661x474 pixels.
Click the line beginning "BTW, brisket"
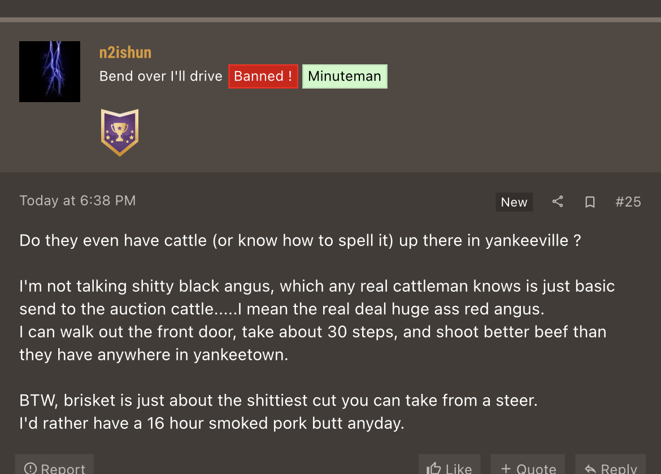pos(279,401)
